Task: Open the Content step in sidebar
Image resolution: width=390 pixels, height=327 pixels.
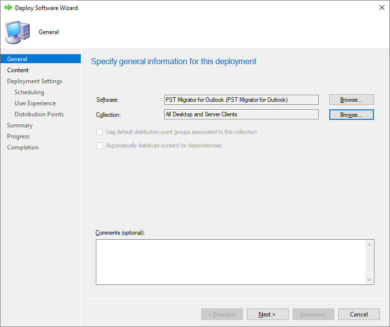Action: [x=18, y=70]
